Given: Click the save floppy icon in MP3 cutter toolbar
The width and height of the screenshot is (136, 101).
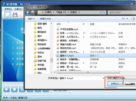Looking at the screenshot, I should coord(15,15).
